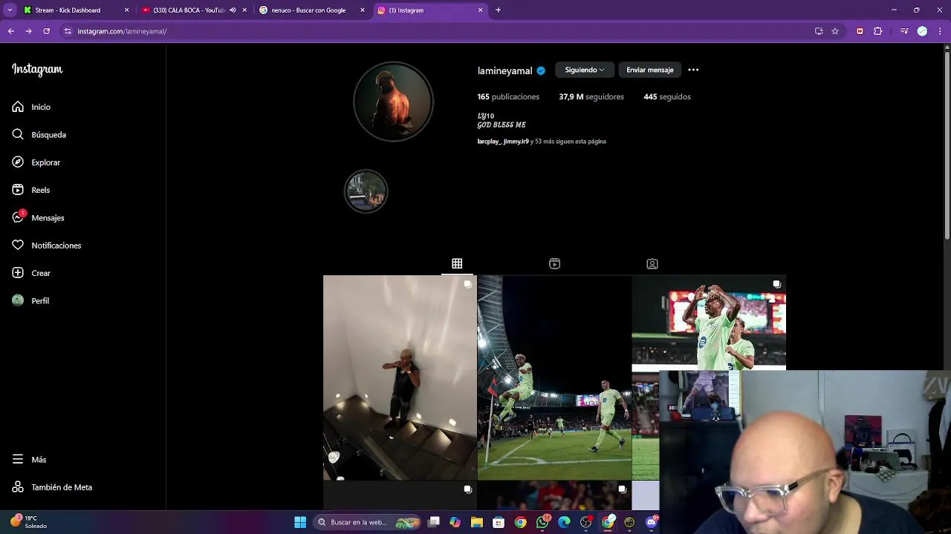Select the Reels tab on profile
Image resolution: width=951 pixels, height=534 pixels.
point(554,263)
